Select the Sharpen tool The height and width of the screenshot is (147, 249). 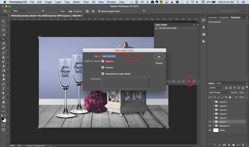click(4, 75)
